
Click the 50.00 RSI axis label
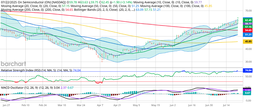248,76
